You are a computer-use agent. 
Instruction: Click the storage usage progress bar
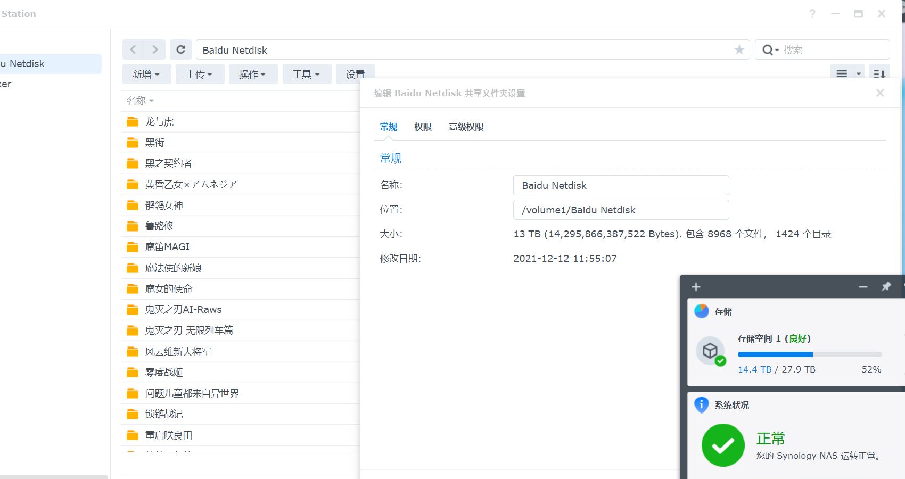point(810,354)
